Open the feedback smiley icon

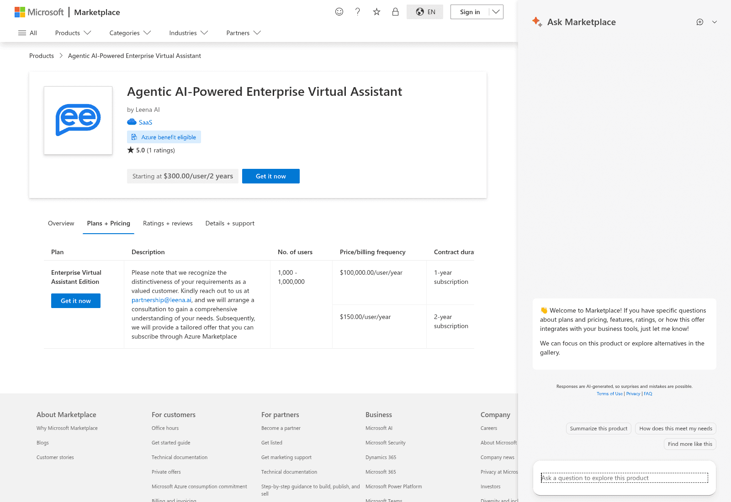tap(339, 12)
